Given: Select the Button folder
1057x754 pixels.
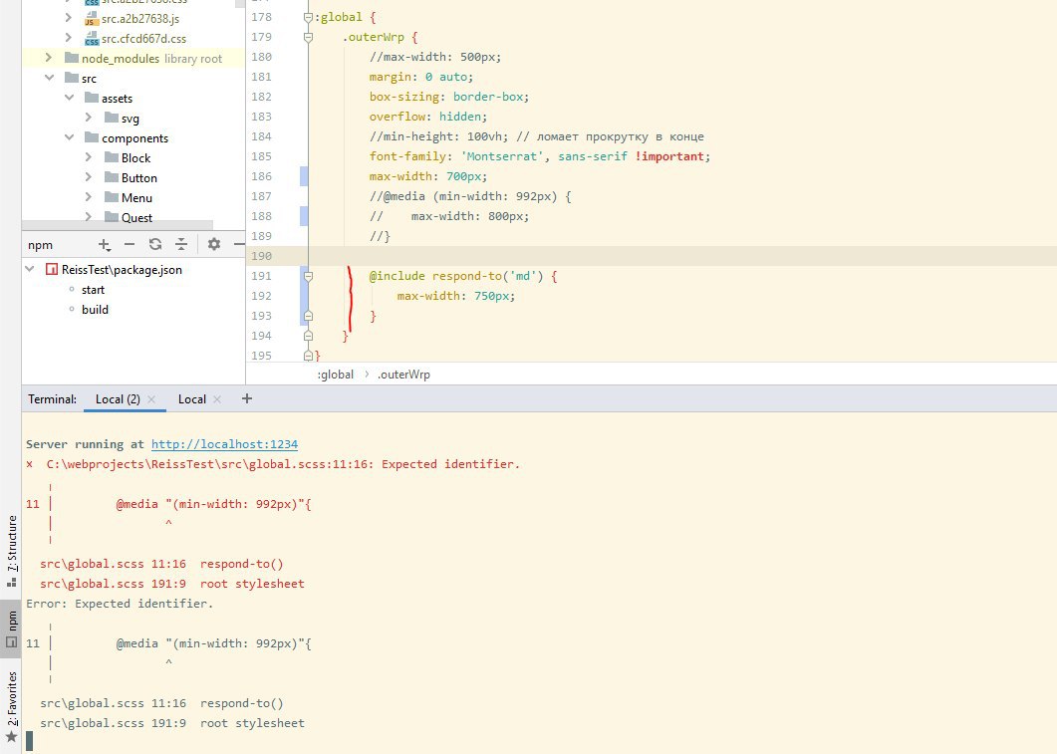Looking at the screenshot, I should click(139, 178).
